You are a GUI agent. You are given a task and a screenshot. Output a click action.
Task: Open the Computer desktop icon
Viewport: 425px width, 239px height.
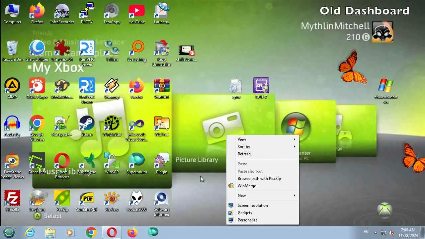point(12,14)
